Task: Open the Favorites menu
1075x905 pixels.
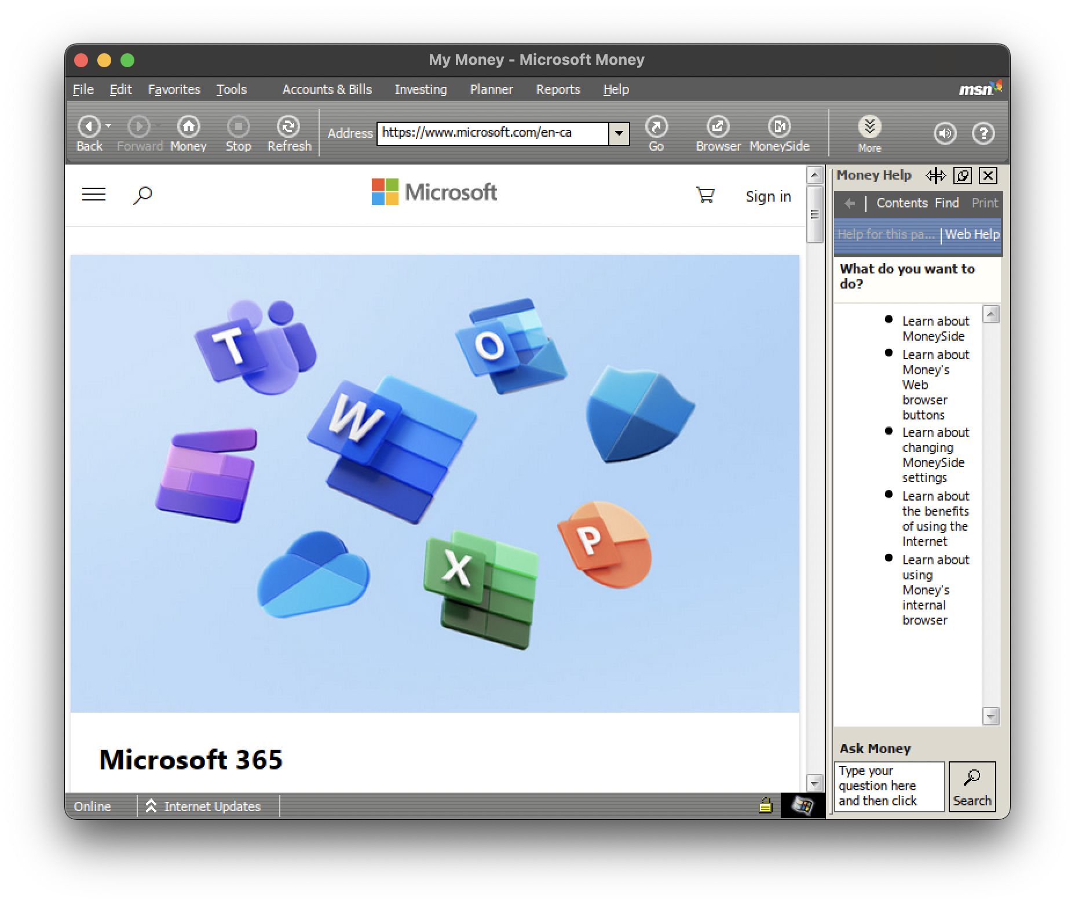Action: tap(174, 89)
